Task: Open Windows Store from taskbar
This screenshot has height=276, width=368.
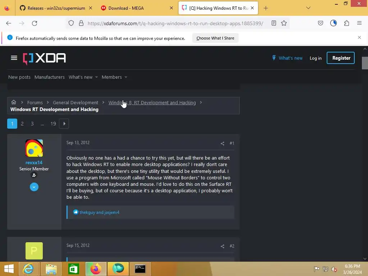Action: [73, 269]
